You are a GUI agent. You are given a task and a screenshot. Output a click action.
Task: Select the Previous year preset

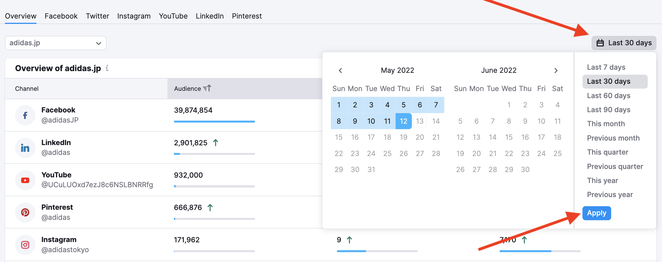610,195
